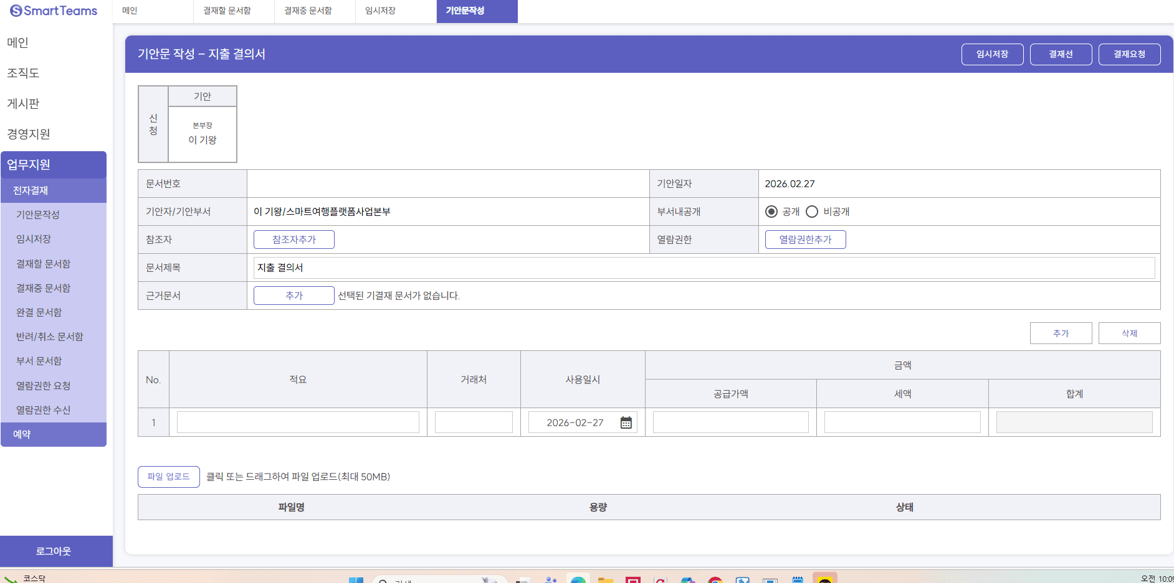Focus the 문서제목 text field
The width and height of the screenshot is (1174, 583).
(704, 268)
